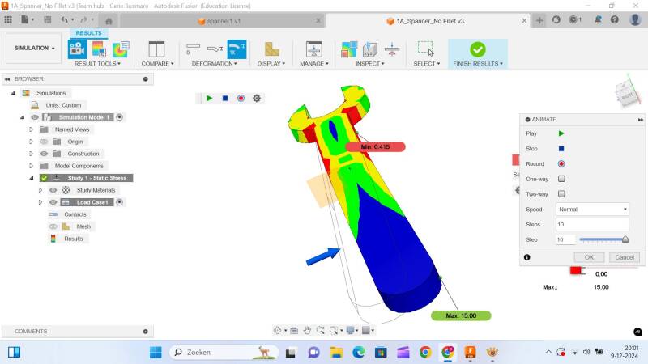Select the RESULTS ribbon tab
648x364 pixels.
point(88,33)
